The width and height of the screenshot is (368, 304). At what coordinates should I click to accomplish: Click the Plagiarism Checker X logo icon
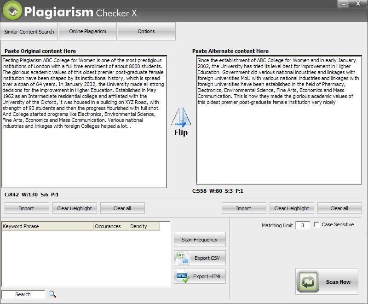12,11
